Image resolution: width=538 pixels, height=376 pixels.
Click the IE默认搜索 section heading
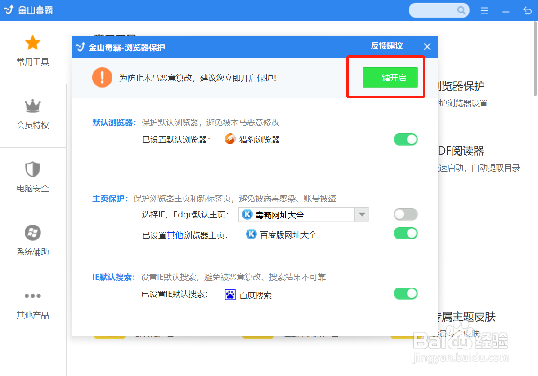[114, 277]
